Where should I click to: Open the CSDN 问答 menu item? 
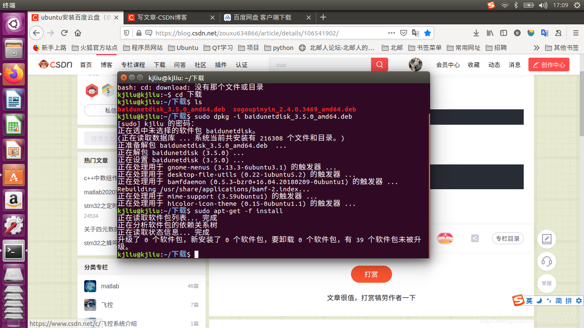pos(180,65)
